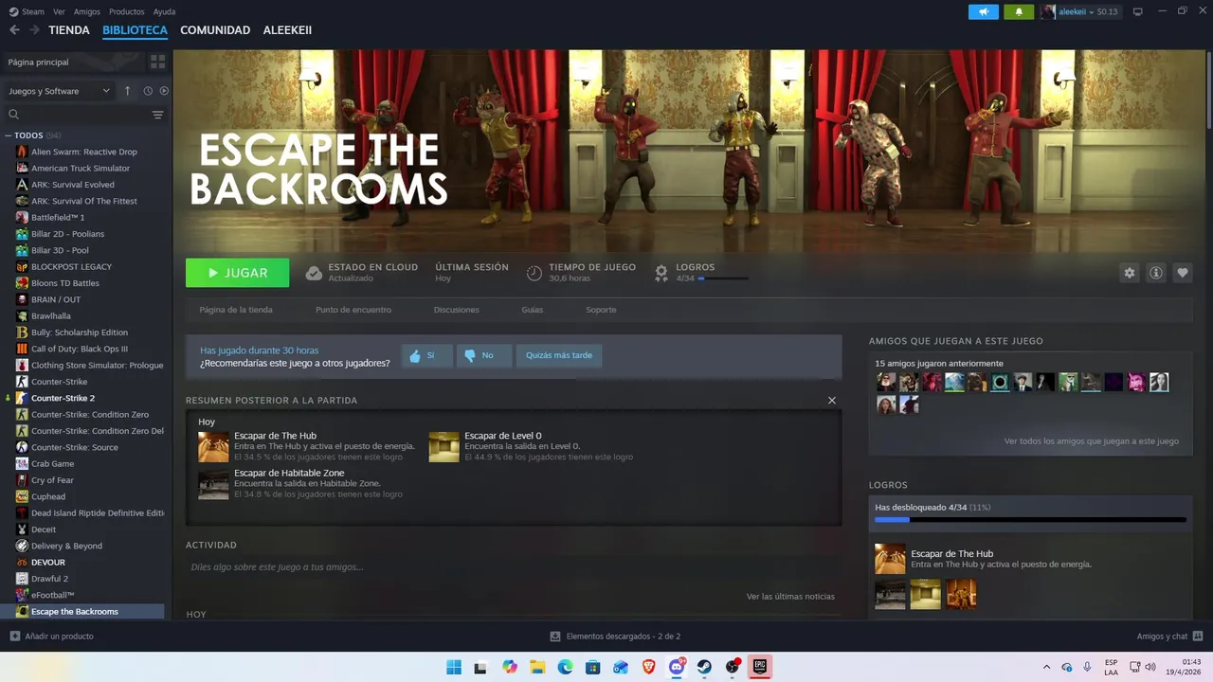Screen dimensions: 1213x682
Task: Launch the game with JUGAR
Action: [x=237, y=273]
